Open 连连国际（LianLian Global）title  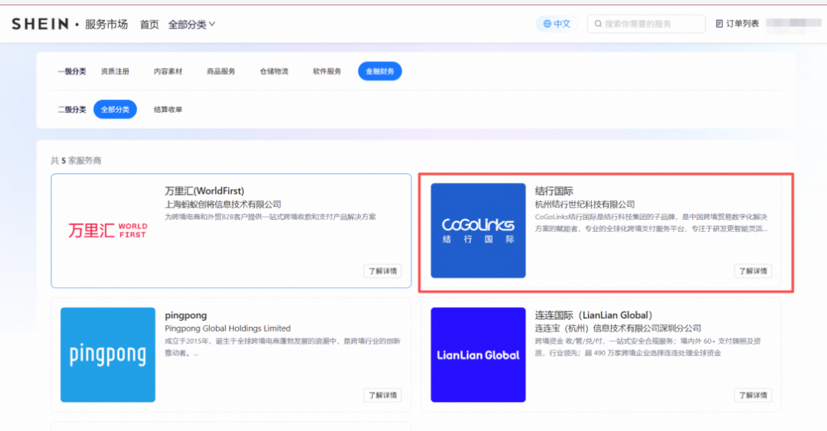point(596,315)
